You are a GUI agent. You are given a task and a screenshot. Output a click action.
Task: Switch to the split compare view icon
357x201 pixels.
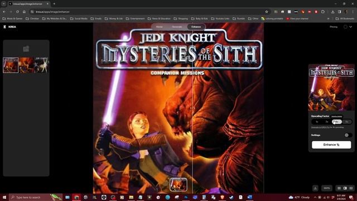tap(345, 188)
